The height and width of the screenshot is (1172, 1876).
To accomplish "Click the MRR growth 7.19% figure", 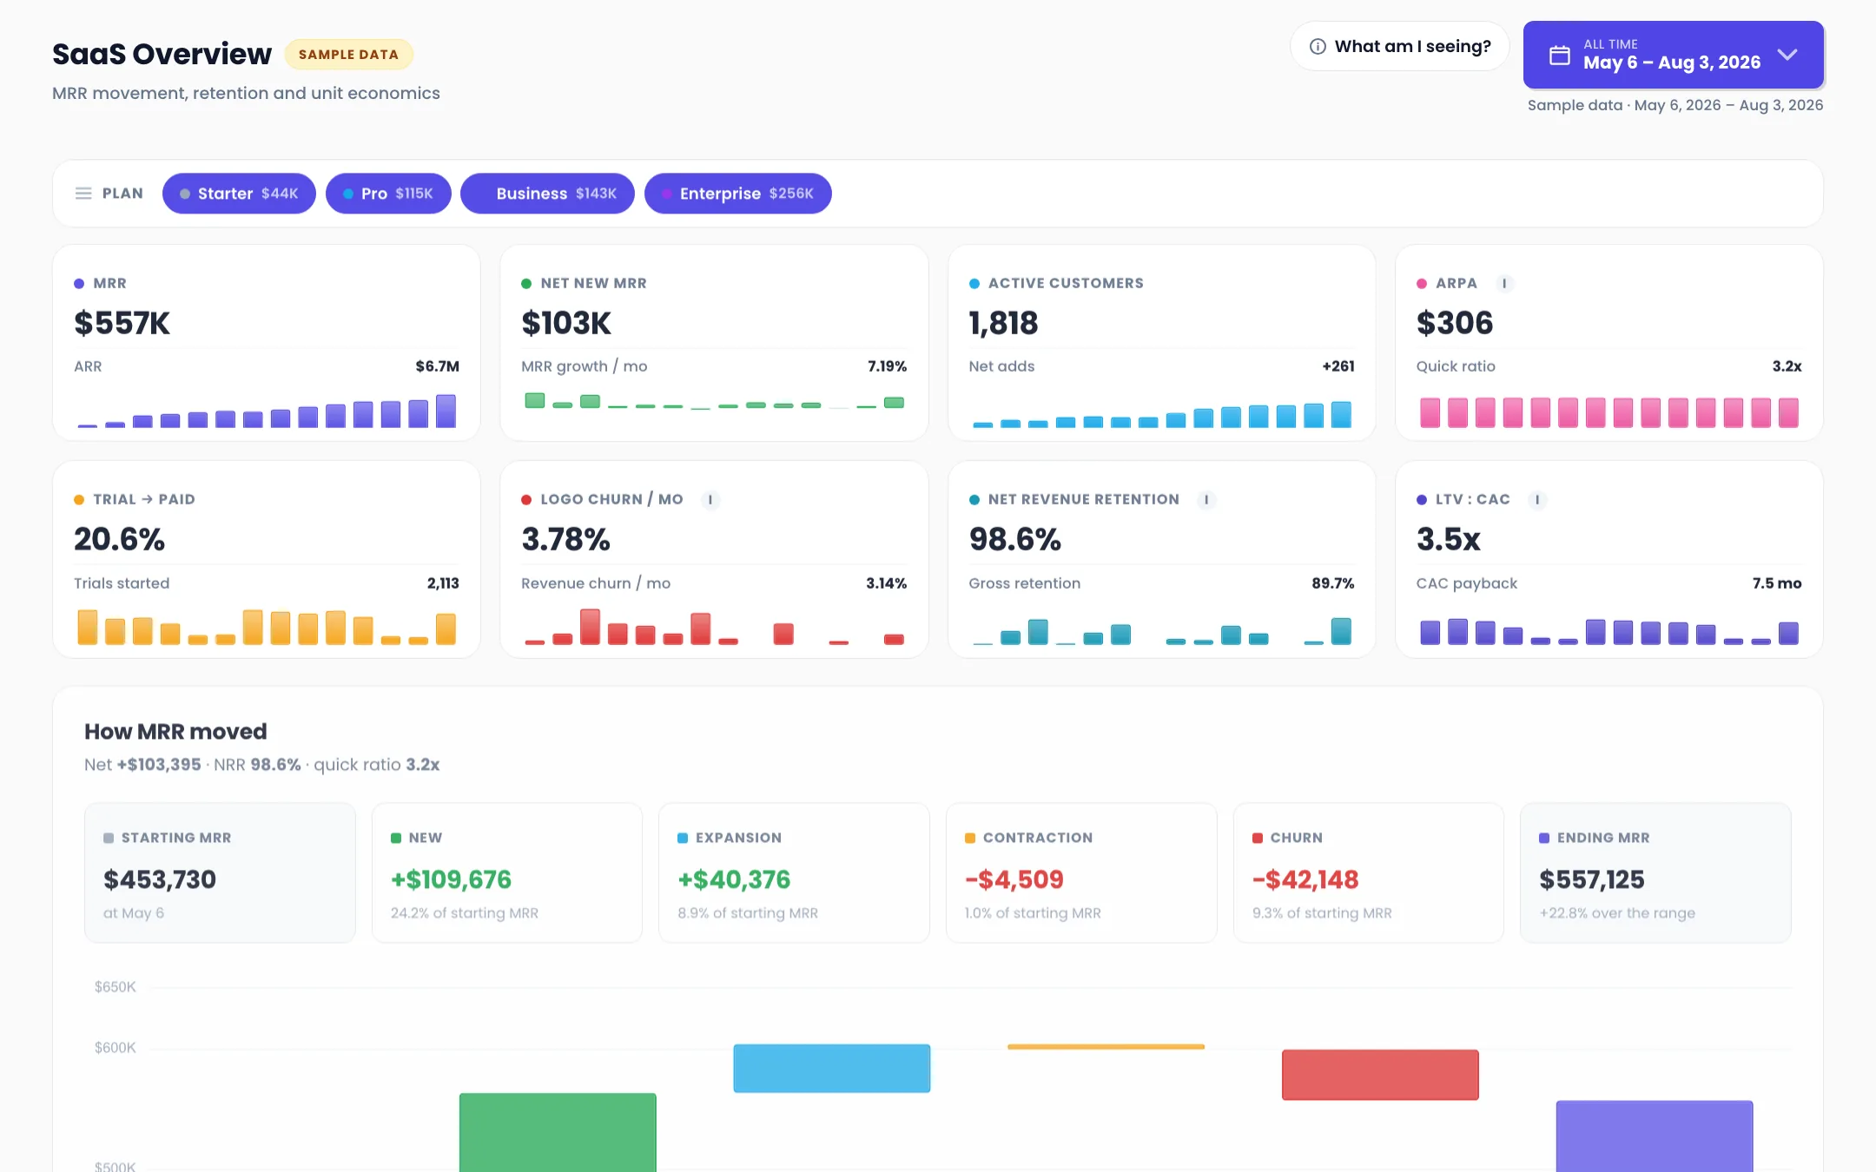I will (x=887, y=366).
